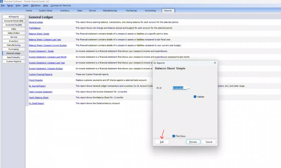
Task: Open Income Statement: Compare Budget
Action: 46,69
